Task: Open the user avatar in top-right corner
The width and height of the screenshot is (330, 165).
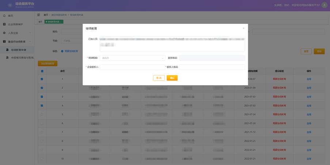Action: (324, 5)
